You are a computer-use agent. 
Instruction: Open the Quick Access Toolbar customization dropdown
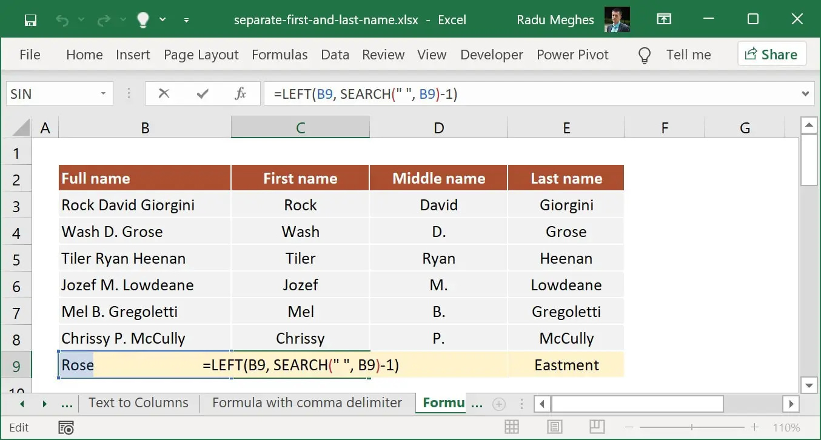[186, 19]
